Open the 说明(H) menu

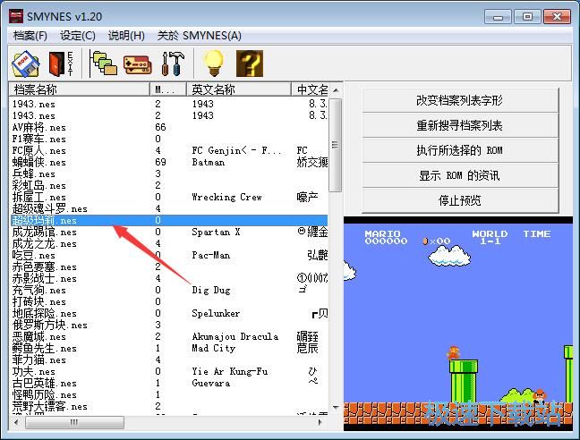click(126, 36)
